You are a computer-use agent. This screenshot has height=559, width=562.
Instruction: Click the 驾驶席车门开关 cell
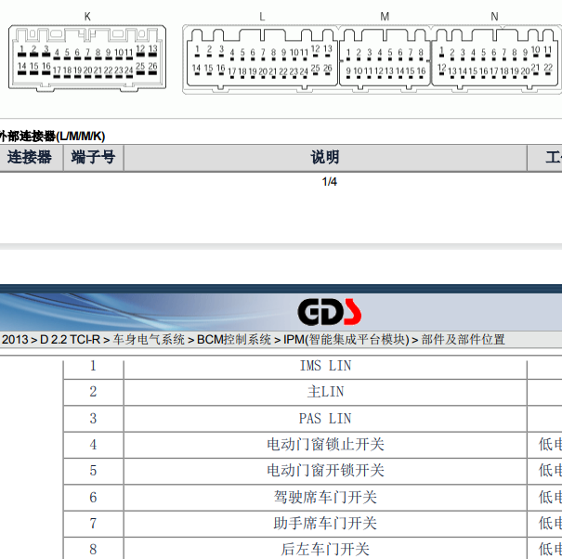pos(325,498)
